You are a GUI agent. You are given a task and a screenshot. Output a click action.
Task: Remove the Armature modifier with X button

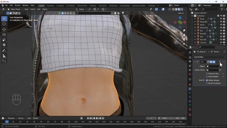point(220,62)
